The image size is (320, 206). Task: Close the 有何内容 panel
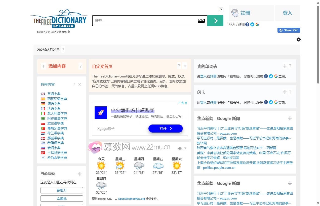click(x=80, y=85)
